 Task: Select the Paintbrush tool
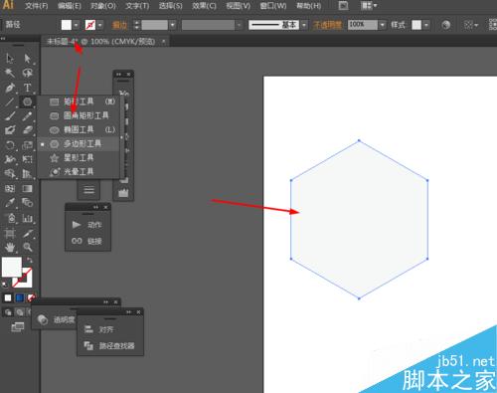pos(10,116)
